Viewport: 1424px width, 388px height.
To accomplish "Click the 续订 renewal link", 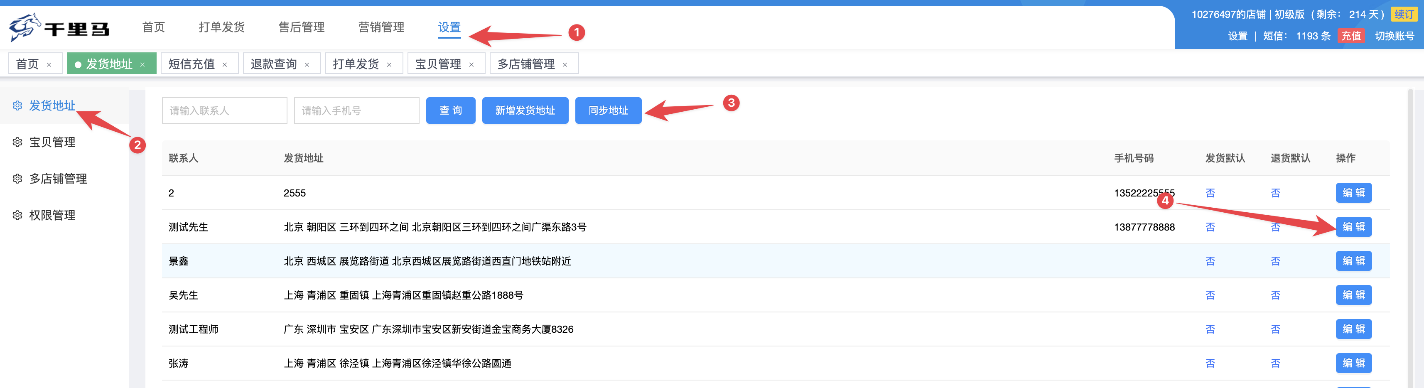I will (x=1404, y=15).
